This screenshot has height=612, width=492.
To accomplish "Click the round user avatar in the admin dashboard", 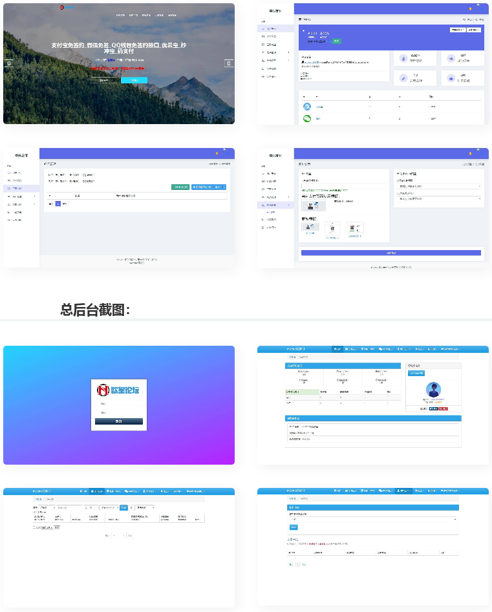I will tap(433, 390).
